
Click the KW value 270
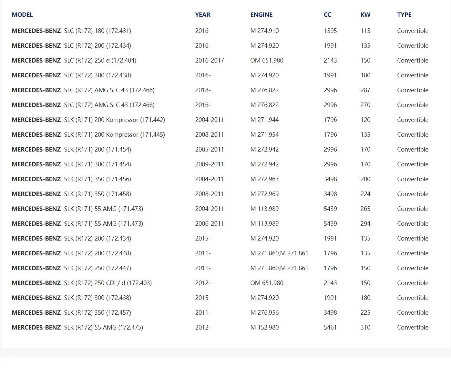pyautogui.click(x=365, y=105)
